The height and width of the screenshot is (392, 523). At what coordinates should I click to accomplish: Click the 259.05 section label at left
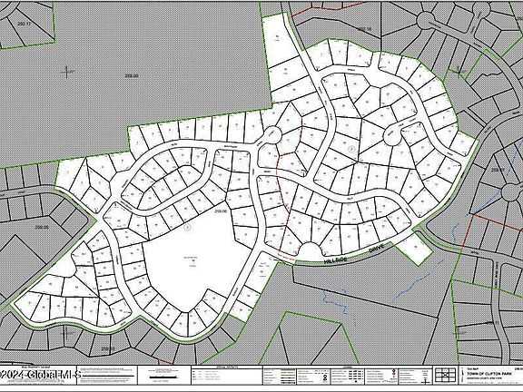pos(42,227)
